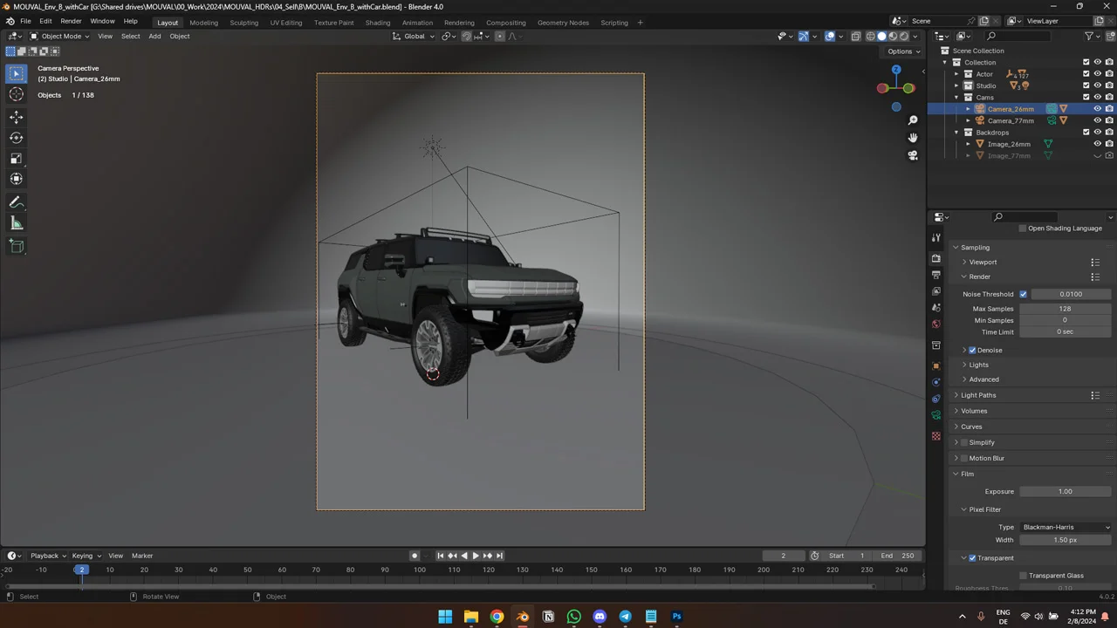This screenshot has height=628, width=1117.
Task: Activate the Measure tool
Action: click(x=16, y=222)
